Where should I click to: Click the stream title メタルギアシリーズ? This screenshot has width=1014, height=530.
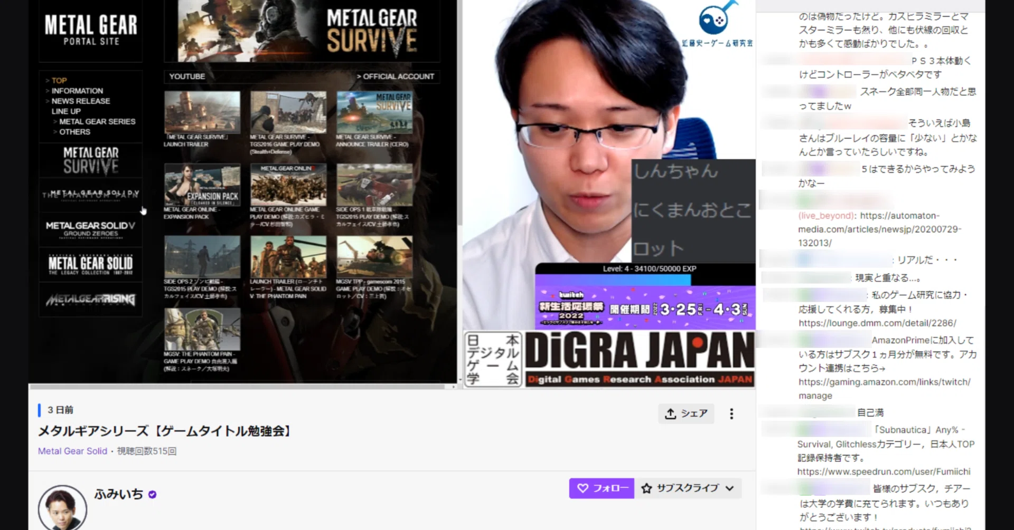click(164, 431)
